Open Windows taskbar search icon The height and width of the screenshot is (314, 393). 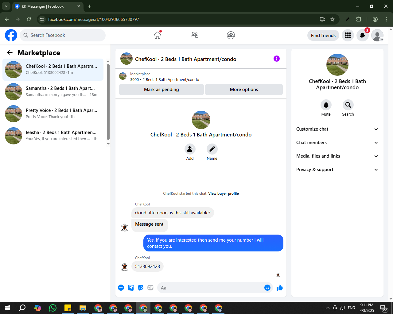[x=22, y=308]
